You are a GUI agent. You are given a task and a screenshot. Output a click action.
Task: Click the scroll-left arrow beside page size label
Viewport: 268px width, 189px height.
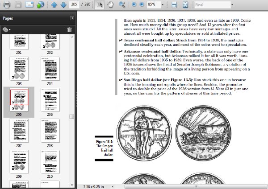(113, 187)
